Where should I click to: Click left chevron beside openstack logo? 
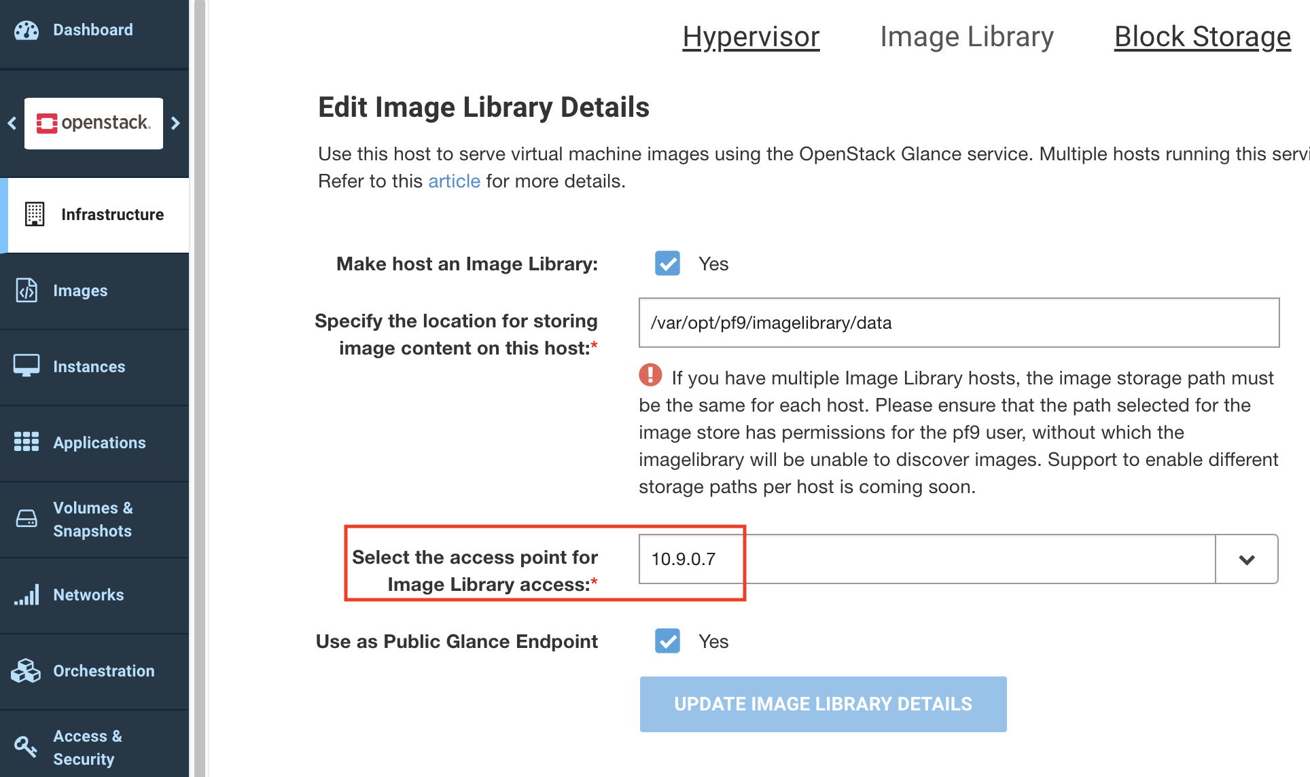pyautogui.click(x=12, y=123)
